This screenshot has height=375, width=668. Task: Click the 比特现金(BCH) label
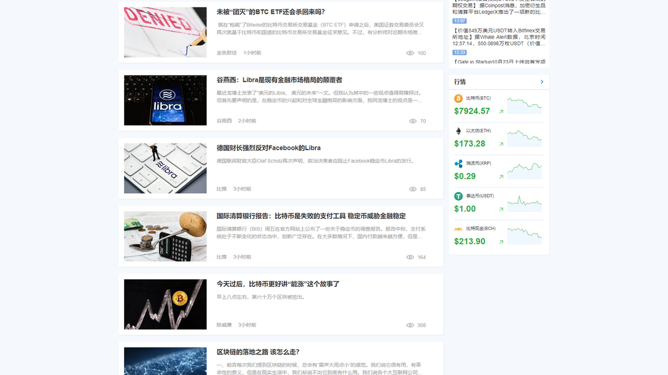(481, 229)
